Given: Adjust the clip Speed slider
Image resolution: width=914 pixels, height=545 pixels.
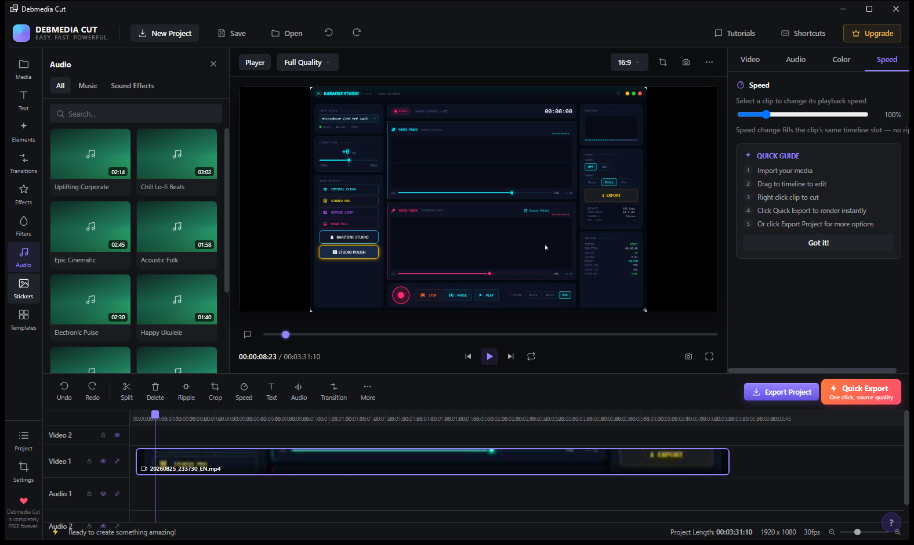Looking at the screenshot, I should pos(802,114).
